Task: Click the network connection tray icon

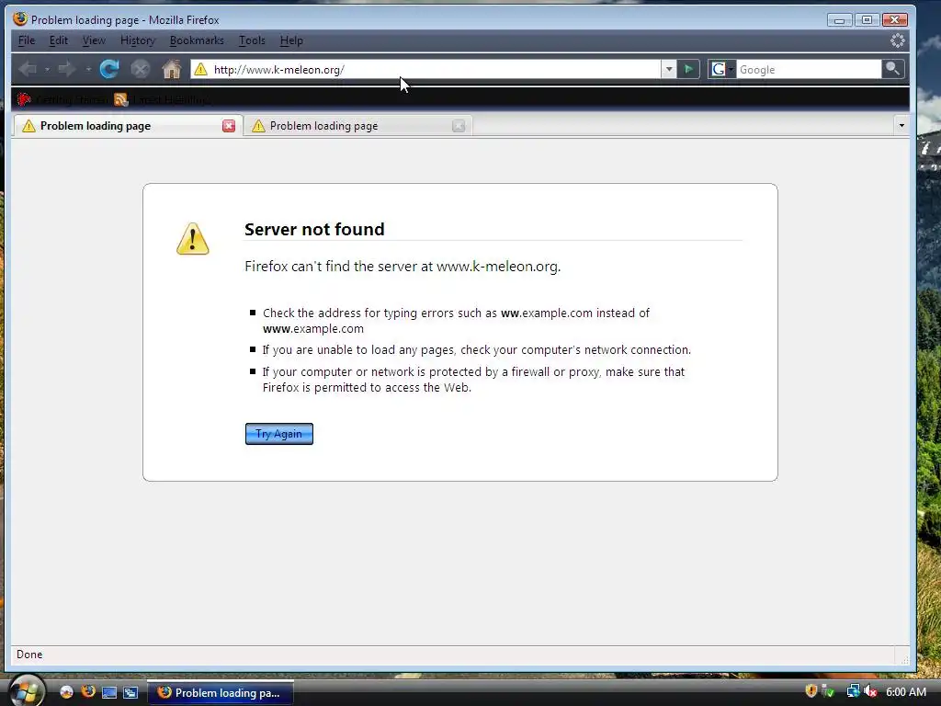Action: 852,691
